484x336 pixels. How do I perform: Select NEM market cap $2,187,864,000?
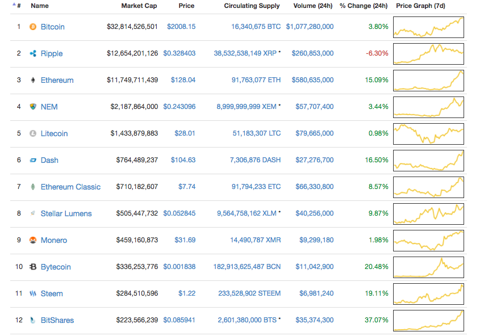pos(134,107)
